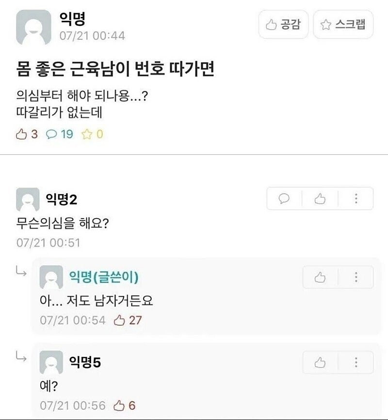
Task: Click 익명5's profile avatar
Action: pos(51,362)
